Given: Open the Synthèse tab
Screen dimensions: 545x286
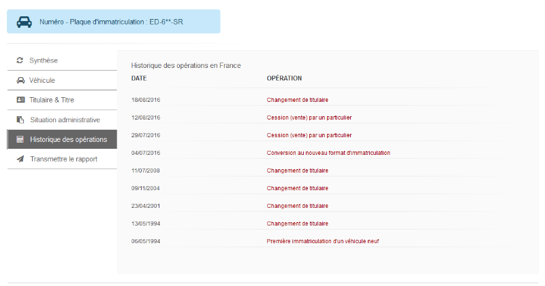Looking at the screenshot, I should coord(62,60).
